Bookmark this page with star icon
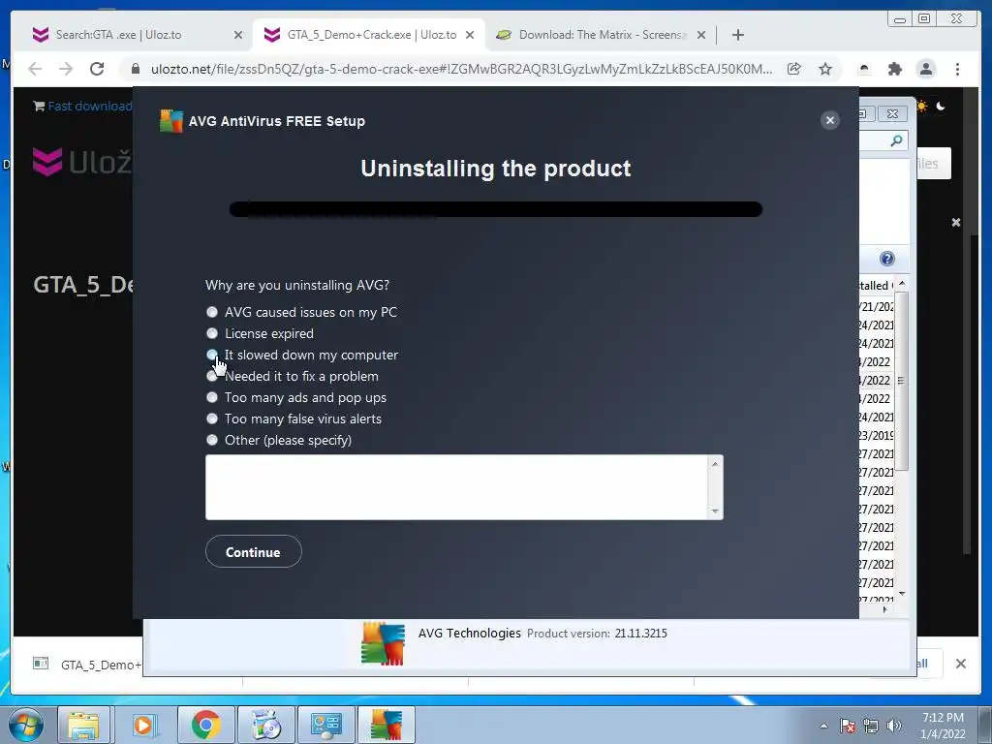 (x=825, y=69)
